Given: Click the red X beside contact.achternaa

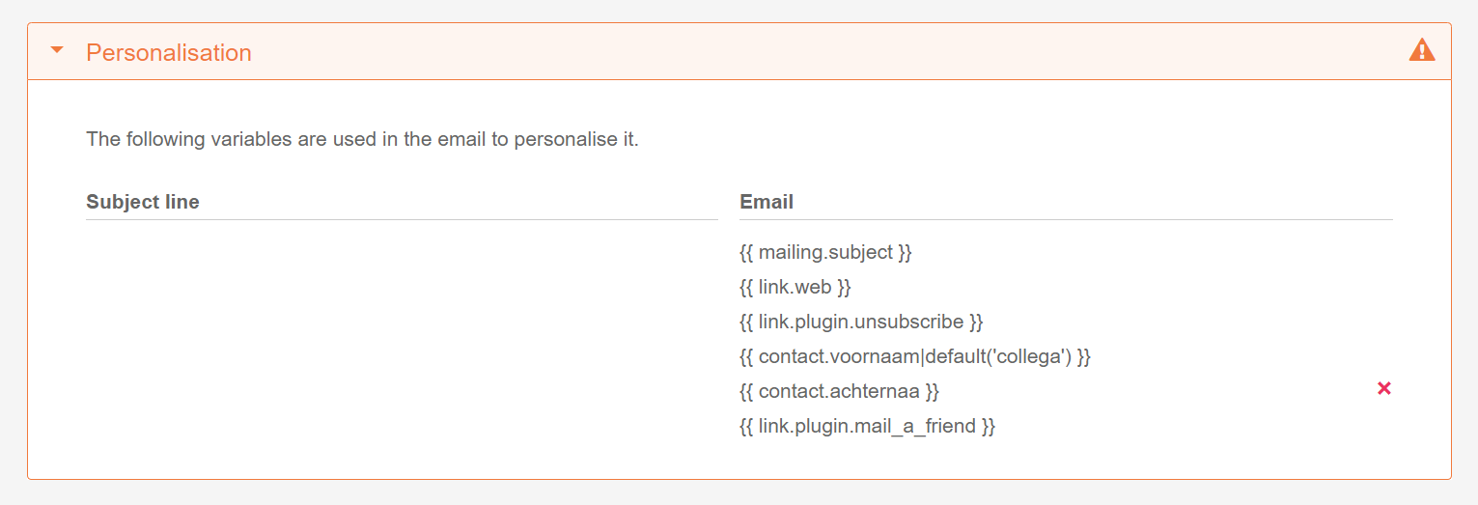Looking at the screenshot, I should 1384,388.
